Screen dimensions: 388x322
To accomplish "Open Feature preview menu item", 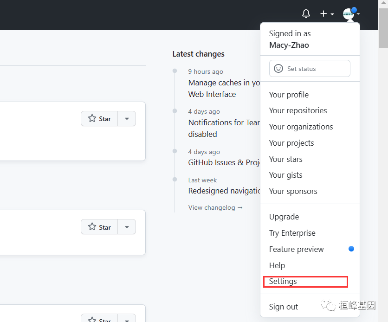I will (297, 249).
